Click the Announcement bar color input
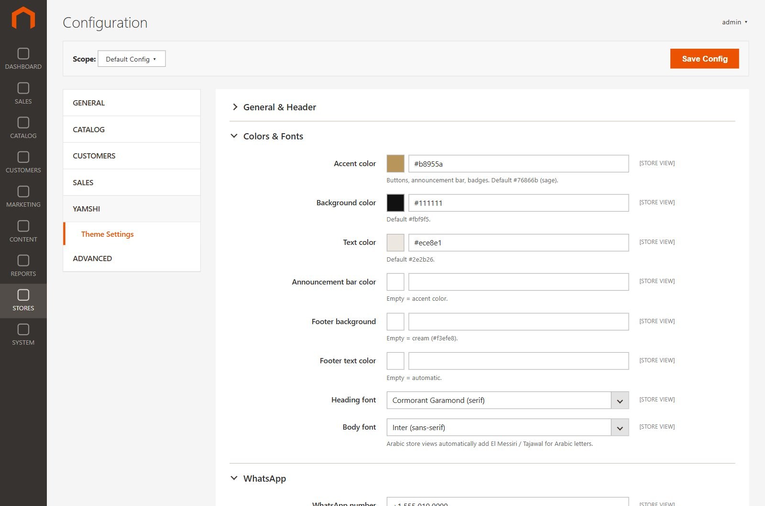The image size is (765, 506). point(519,282)
